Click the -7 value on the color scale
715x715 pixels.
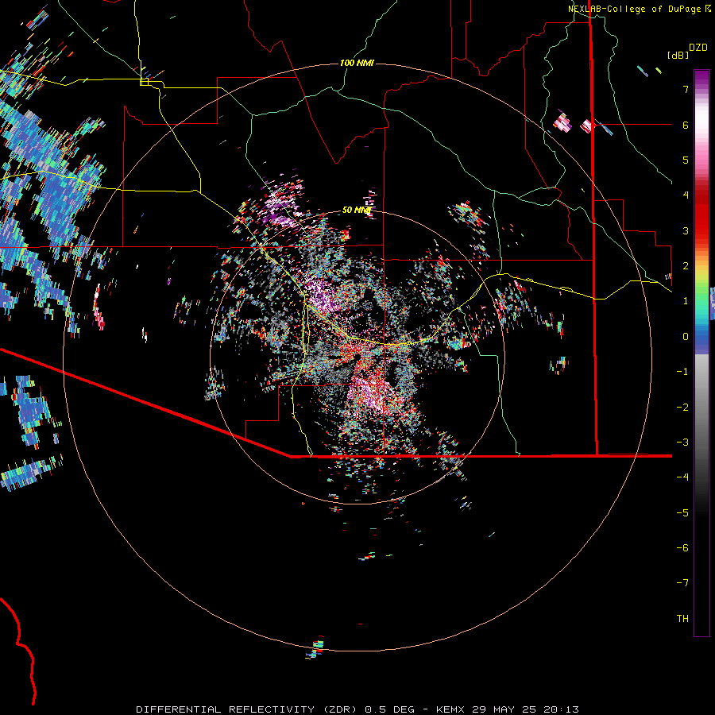pyautogui.click(x=682, y=583)
